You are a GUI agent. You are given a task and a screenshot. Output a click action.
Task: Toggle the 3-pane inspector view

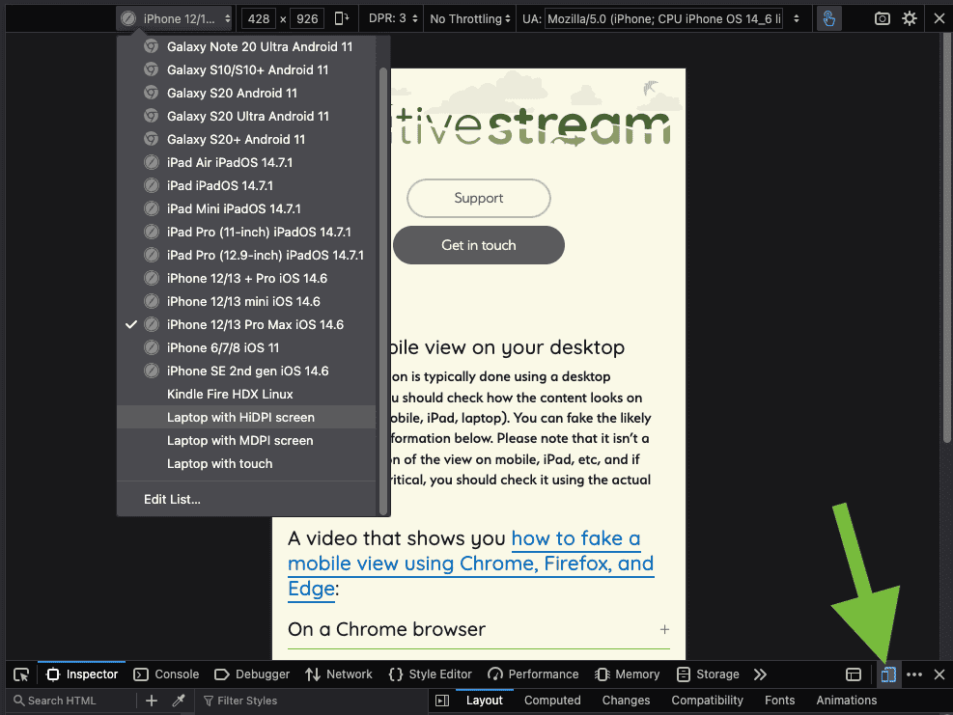point(442,701)
